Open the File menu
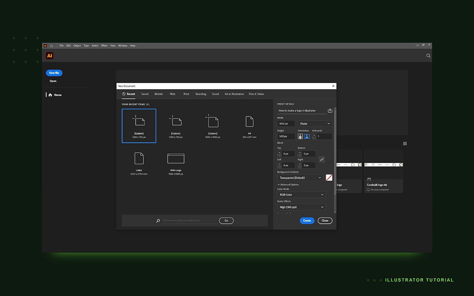 pos(62,46)
